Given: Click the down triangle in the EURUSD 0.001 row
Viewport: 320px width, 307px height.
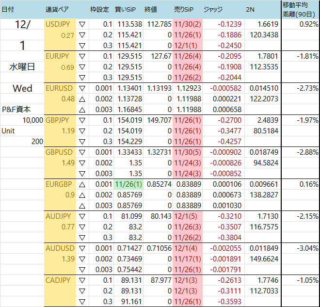Looking at the screenshot, I should [82, 89].
